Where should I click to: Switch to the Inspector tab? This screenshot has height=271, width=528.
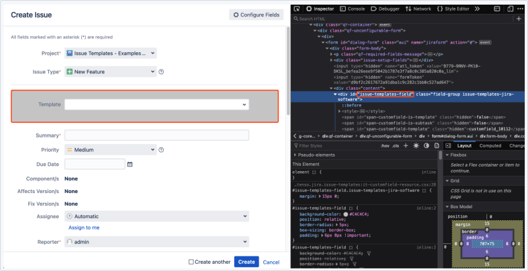coord(320,9)
